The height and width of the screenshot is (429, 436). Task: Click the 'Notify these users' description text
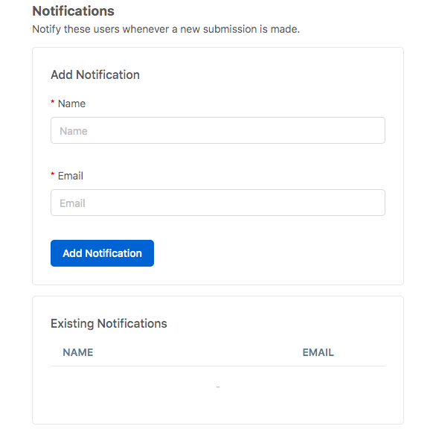pos(166,29)
